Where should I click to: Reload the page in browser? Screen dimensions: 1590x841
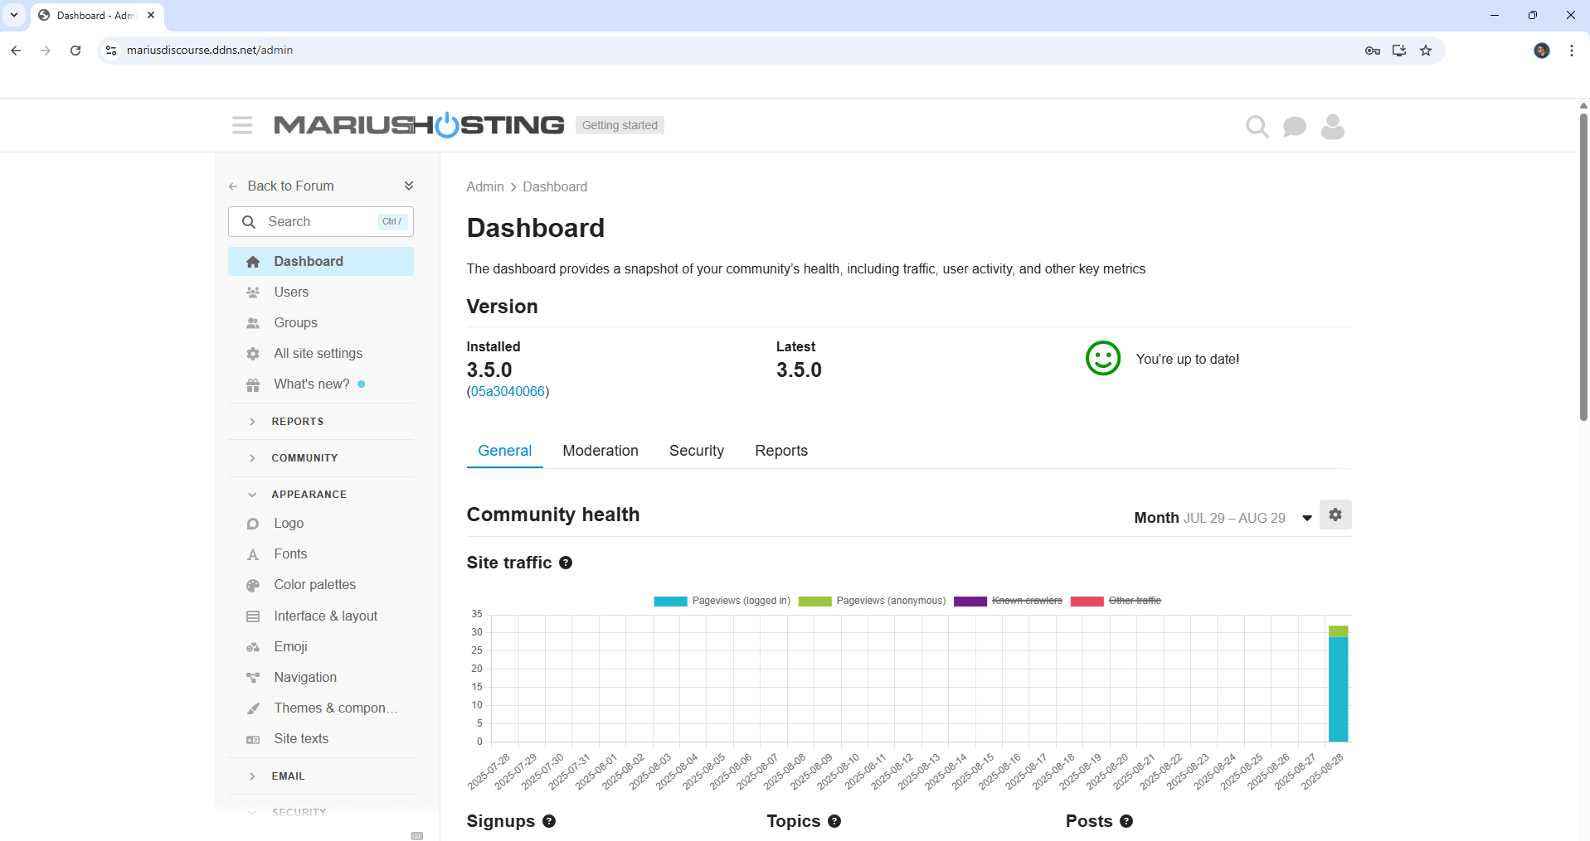click(75, 51)
